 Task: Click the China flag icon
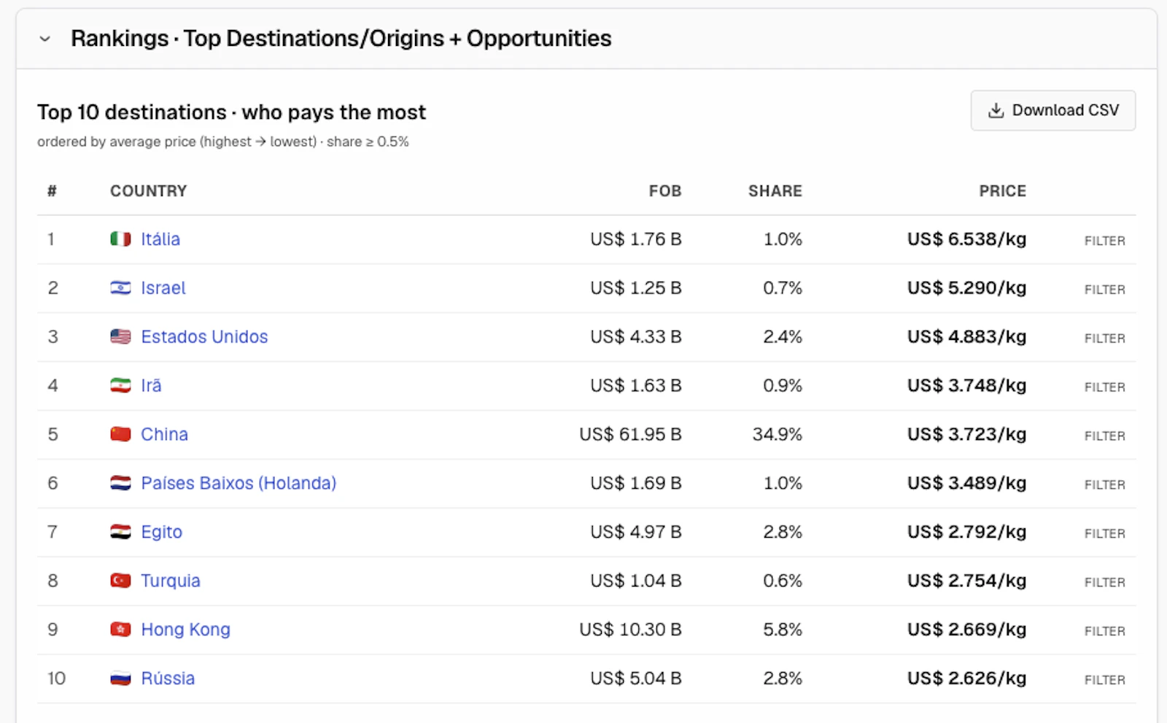tap(120, 434)
